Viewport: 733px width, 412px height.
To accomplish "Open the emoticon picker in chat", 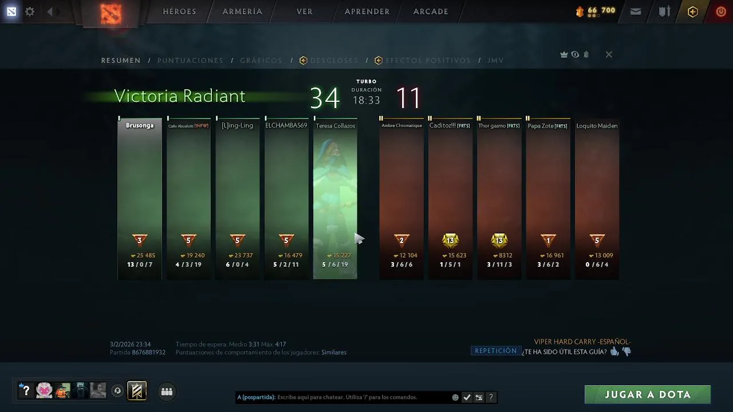I will 455,397.
